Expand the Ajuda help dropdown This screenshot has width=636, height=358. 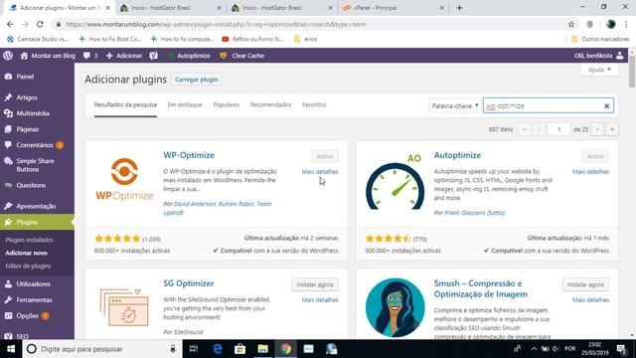[599, 70]
